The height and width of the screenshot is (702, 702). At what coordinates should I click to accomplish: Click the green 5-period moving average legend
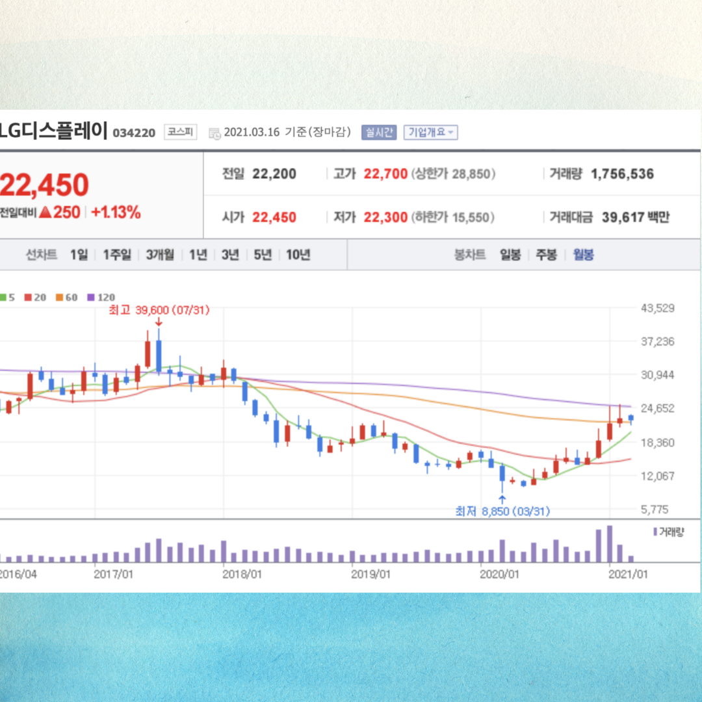pyautogui.click(x=8, y=297)
